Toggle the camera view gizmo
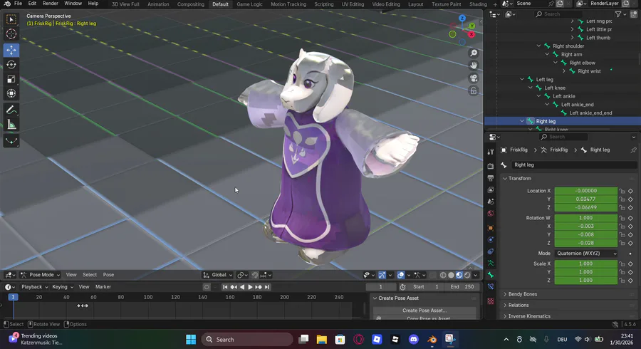The height and width of the screenshot is (349, 641). pos(474,78)
